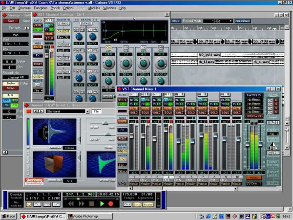Solo channel 2 in VST Channel Mixer
This screenshot has width=293, height=220.
pyautogui.click(x=145, y=112)
